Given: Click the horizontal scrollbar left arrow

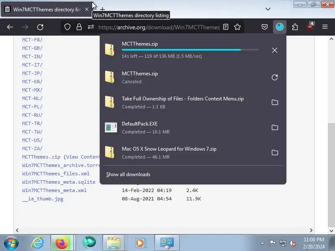Looking at the screenshot, I should (17, 231).
